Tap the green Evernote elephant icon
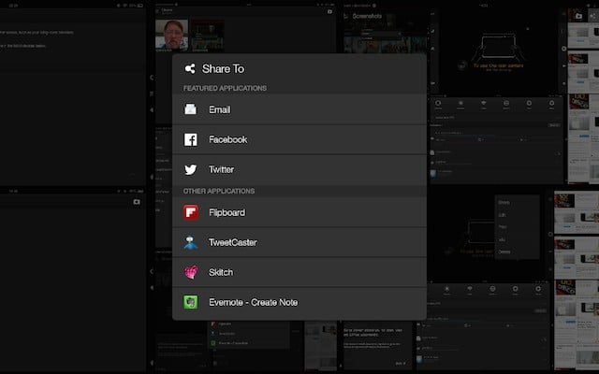 click(191, 302)
